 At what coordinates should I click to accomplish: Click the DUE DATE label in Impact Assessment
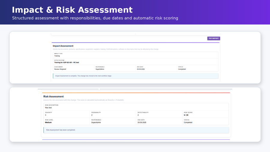pyautogui.click(x=140, y=67)
